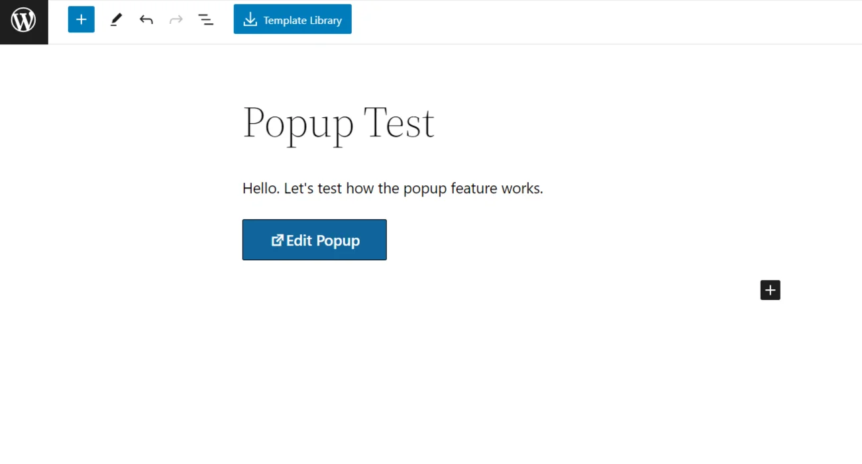Click the Redo arrow icon
This screenshot has height=464, width=862.
click(176, 20)
